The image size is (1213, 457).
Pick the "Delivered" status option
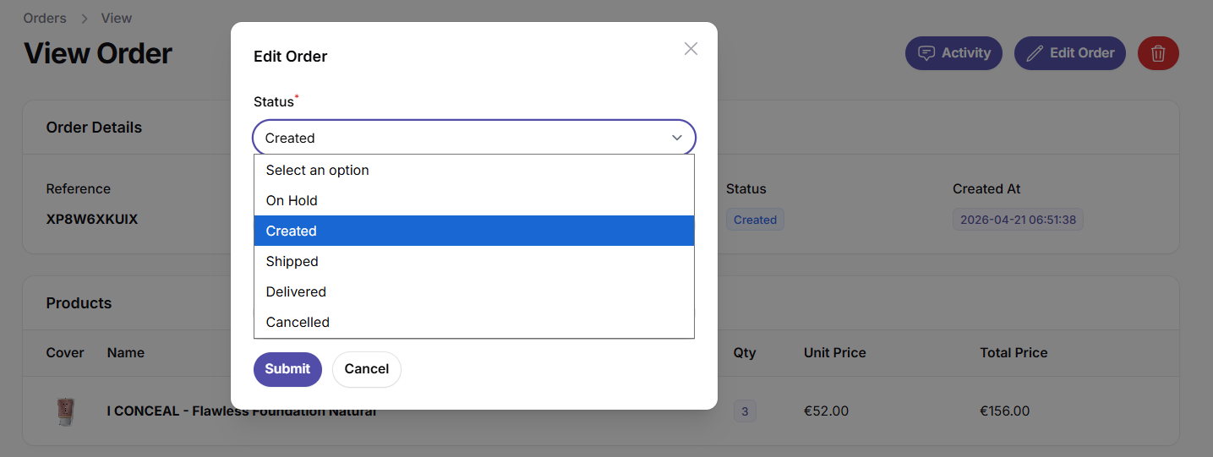tap(474, 291)
